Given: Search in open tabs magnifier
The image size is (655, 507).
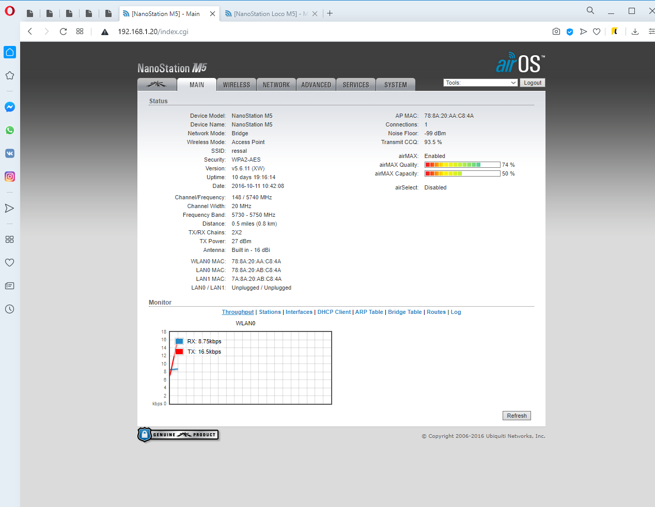Looking at the screenshot, I should 590,10.
